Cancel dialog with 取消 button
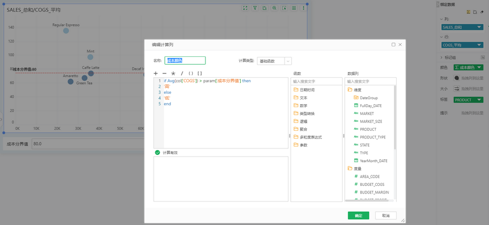Screen dimensions: 489x225 click(x=386, y=216)
